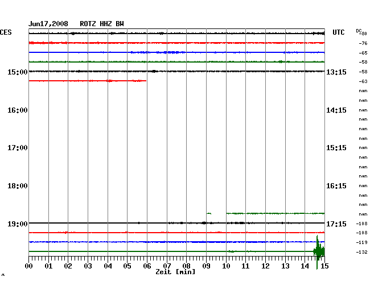This screenshot has height=281, width=370.
Task: Select the station title ROTZ HHZ BW
Action: click(x=102, y=24)
